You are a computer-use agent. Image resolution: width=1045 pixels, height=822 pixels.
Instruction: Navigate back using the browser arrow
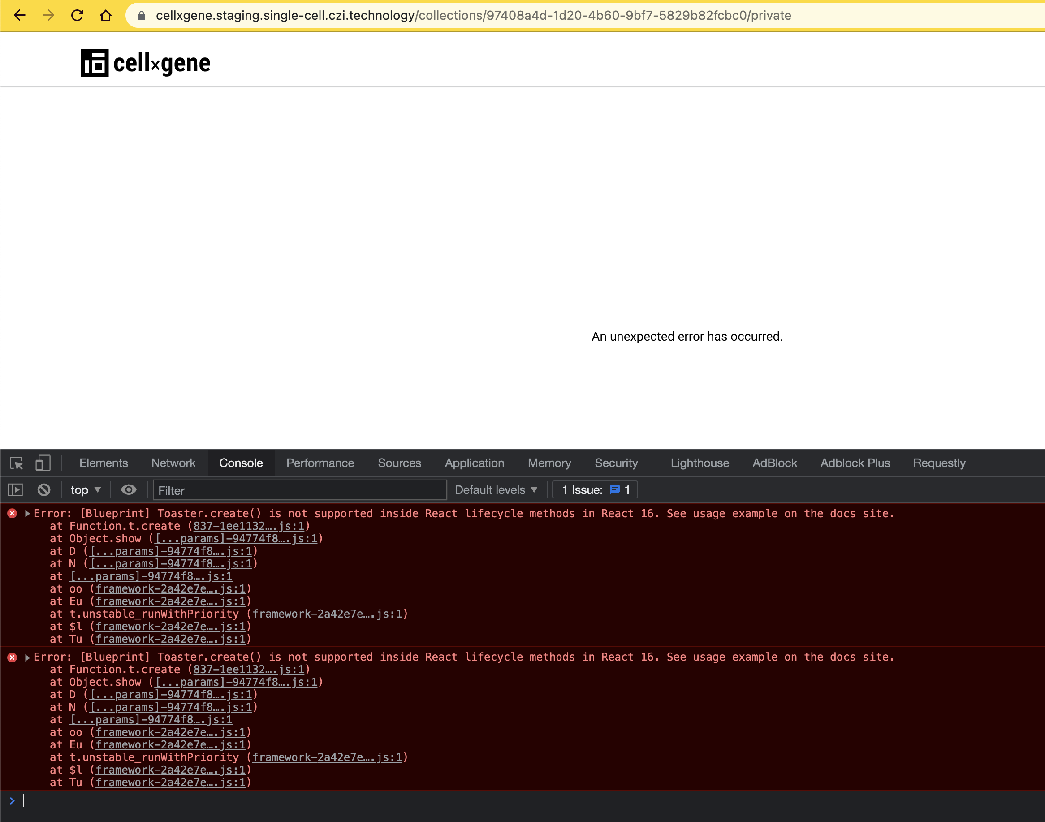pyautogui.click(x=19, y=15)
